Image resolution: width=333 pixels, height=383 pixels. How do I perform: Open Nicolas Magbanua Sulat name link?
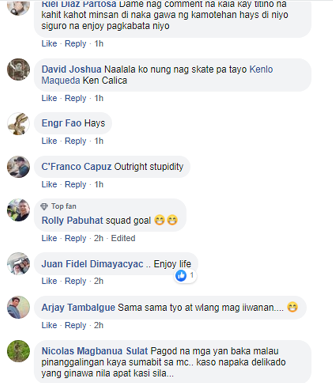95,351
